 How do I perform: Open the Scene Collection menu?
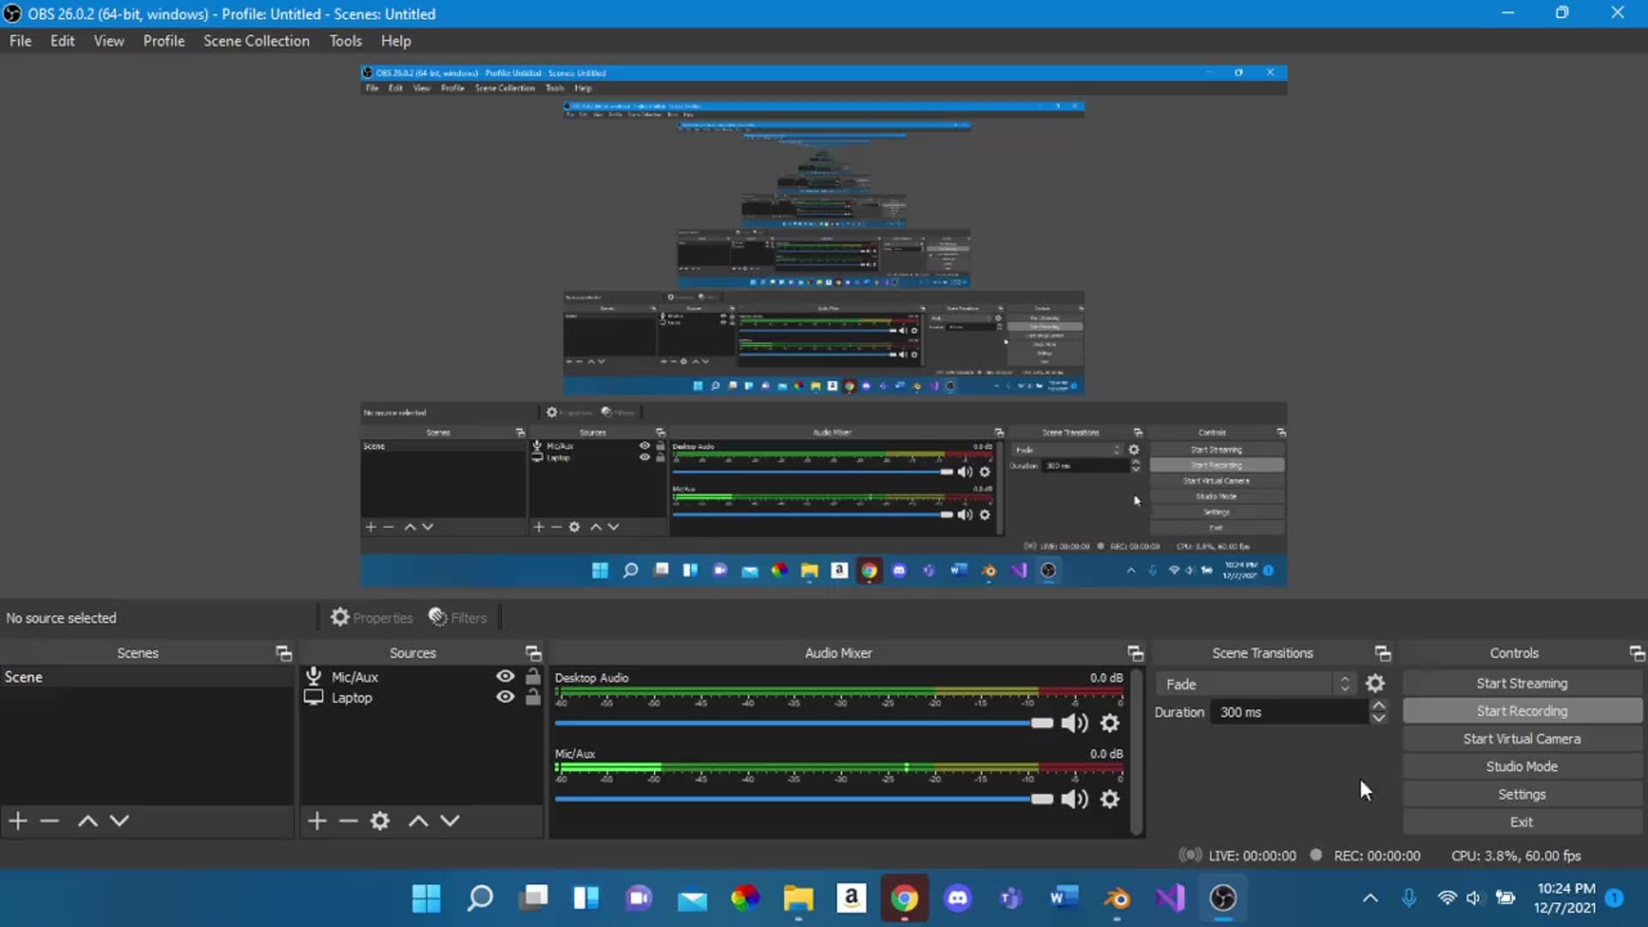256,40
